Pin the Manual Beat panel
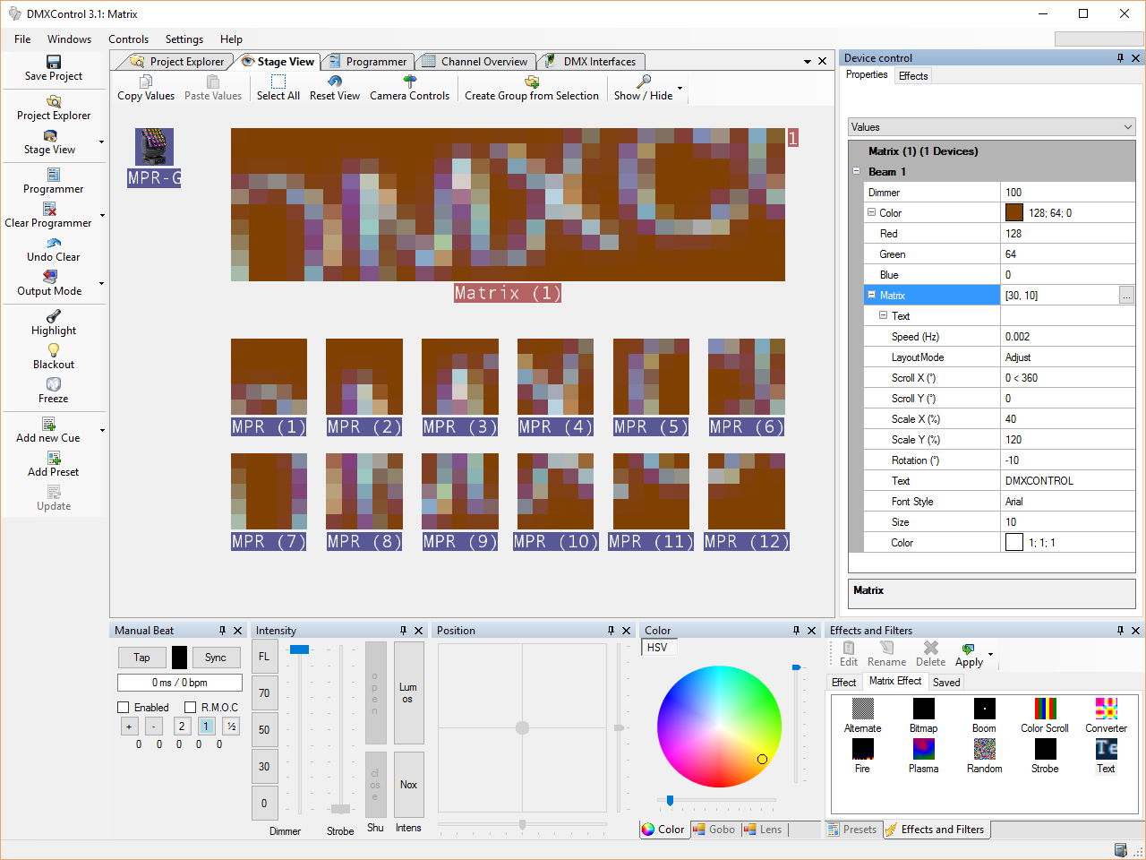 (223, 631)
